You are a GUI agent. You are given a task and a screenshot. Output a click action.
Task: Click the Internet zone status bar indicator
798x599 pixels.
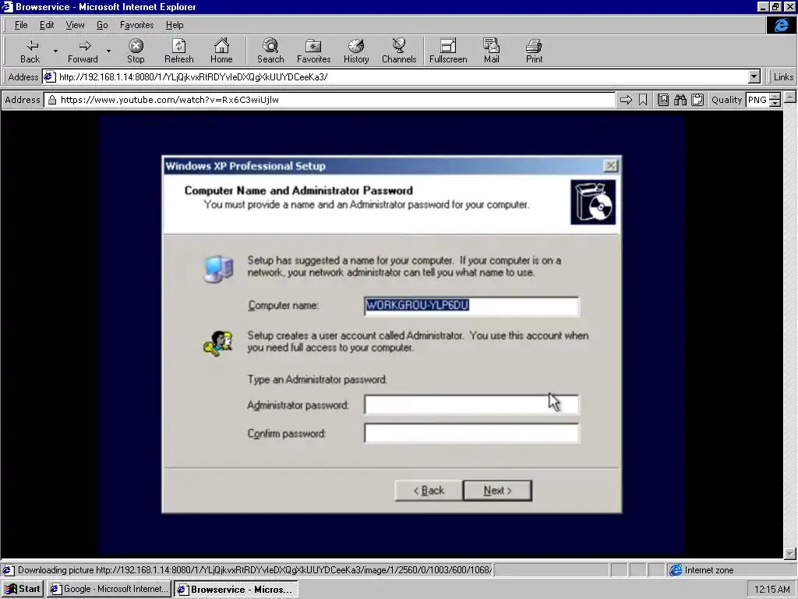tap(730, 570)
